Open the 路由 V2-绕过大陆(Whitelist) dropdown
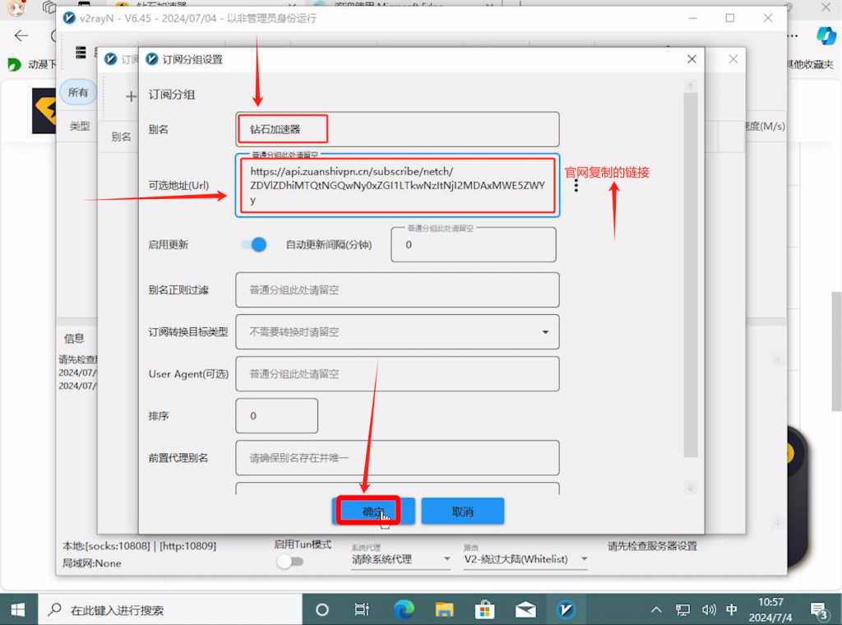 tap(525, 559)
